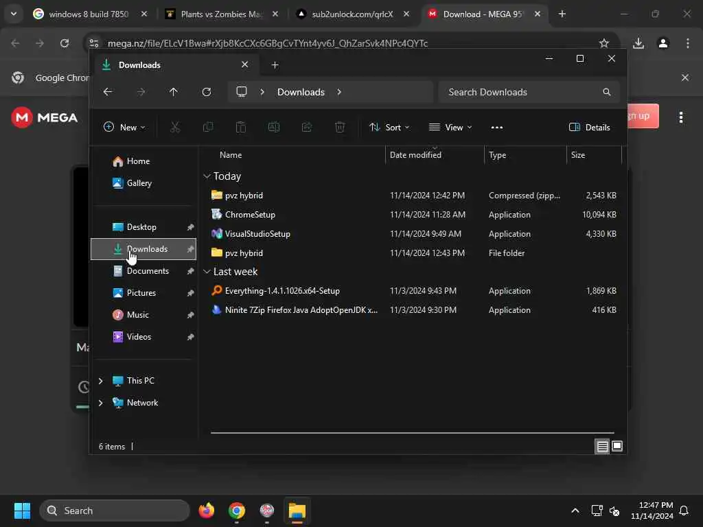Expand the chevron after Downloads in address bar
Image resolution: width=703 pixels, height=527 pixels.
[x=339, y=92]
